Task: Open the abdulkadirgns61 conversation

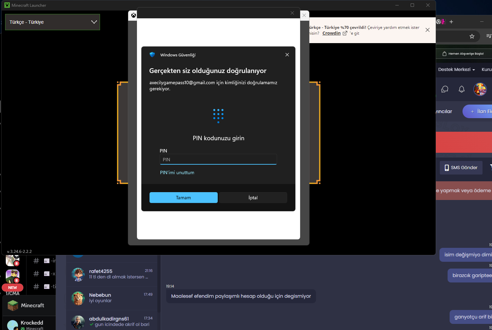Action: point(112,322)
